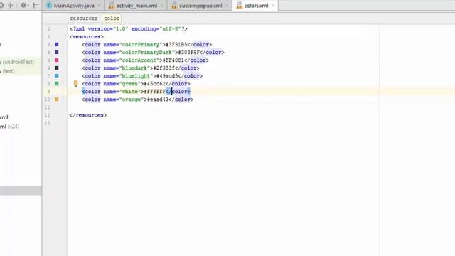Close the colors.xml tab

272,6
